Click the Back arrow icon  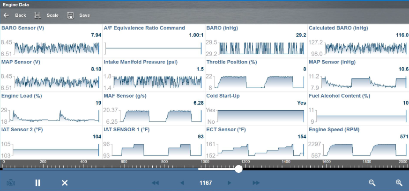(x=7, y=15)
